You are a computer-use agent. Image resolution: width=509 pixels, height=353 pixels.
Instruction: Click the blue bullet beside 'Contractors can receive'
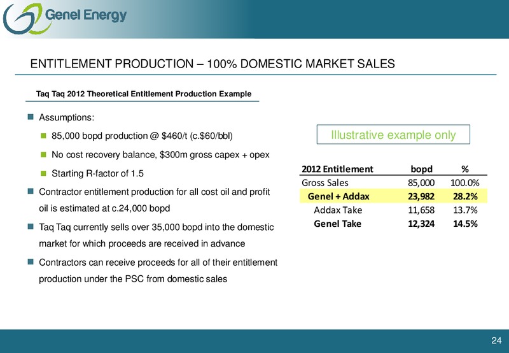[31, 262]
